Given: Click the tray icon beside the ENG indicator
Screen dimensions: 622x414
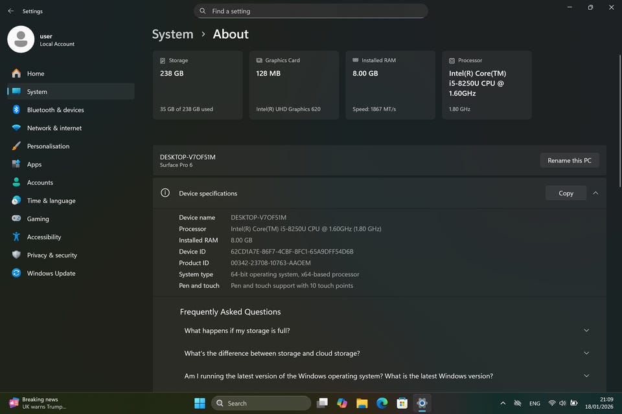Looking at the screenshot, I should point(517,403).
